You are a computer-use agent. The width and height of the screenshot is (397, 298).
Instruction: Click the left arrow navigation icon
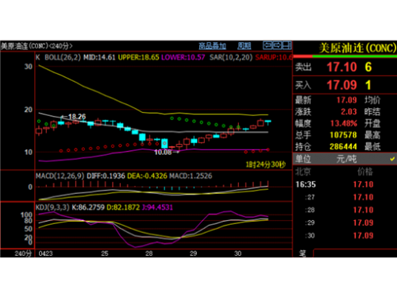(268, 45)
